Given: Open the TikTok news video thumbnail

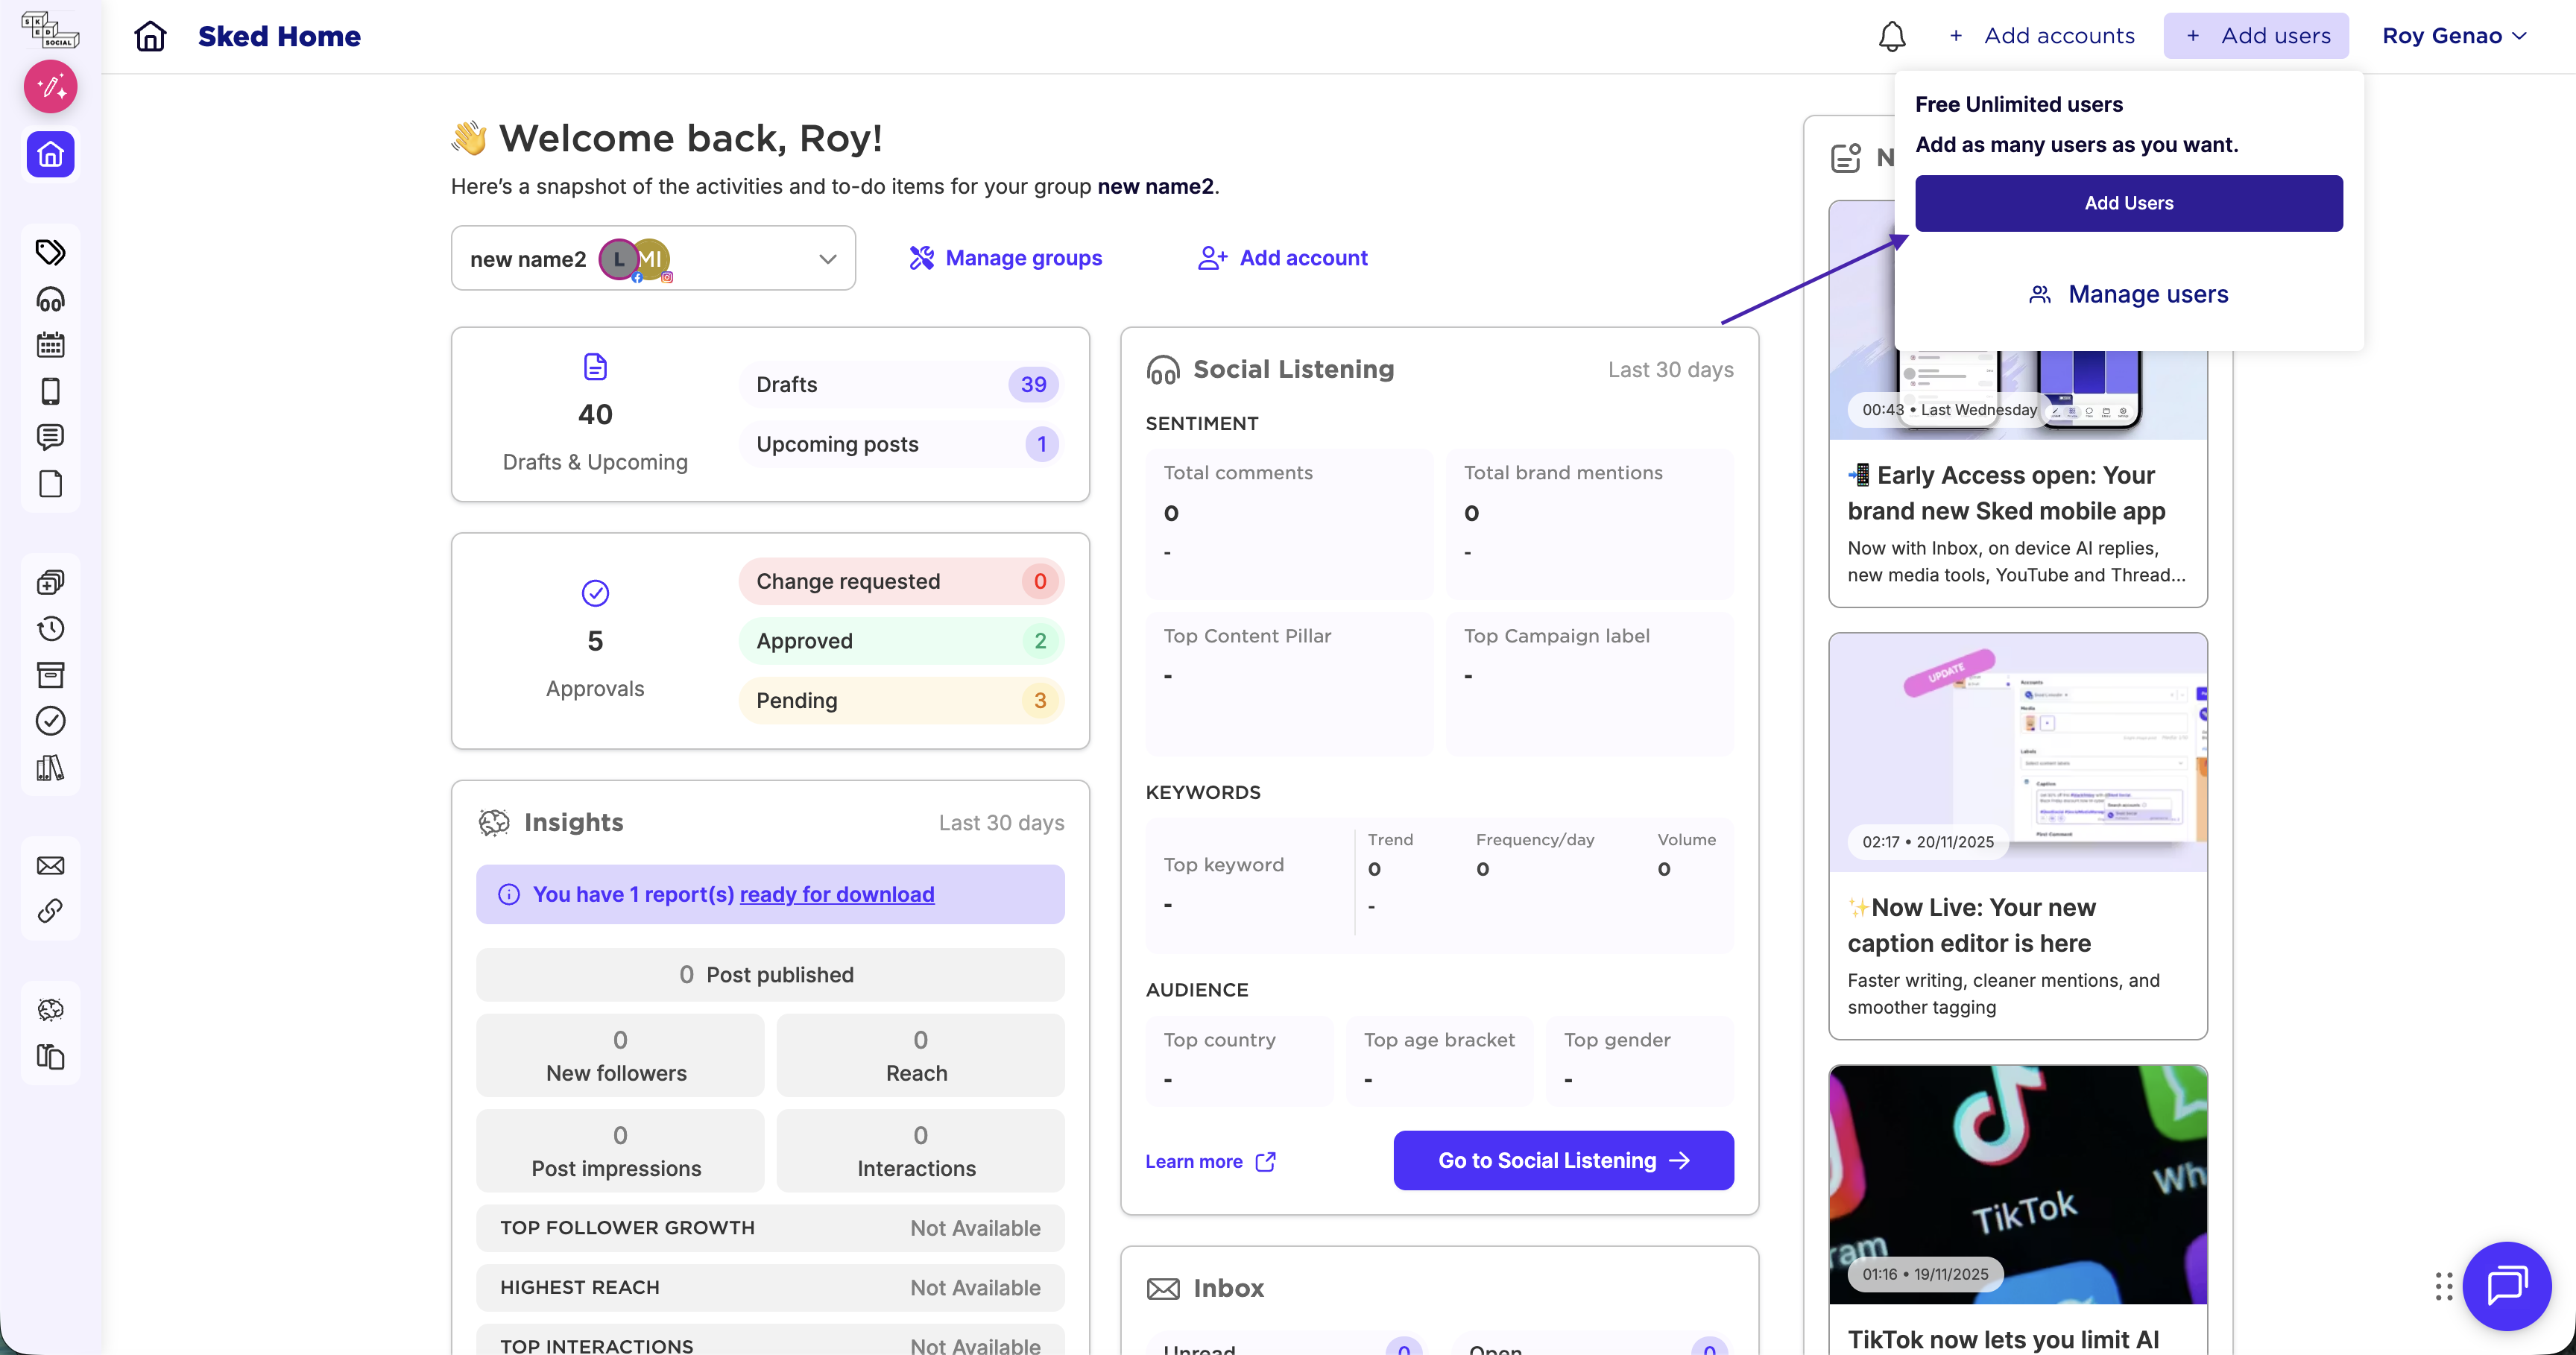Looking at the screenshot, I should pos(2017,1184).
